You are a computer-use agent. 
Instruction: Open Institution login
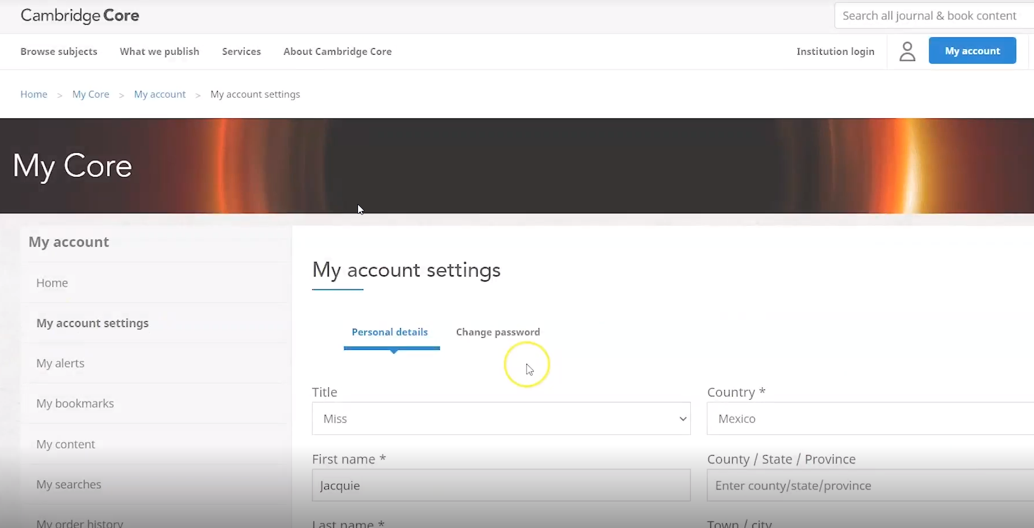pyautogui.click(x=835, y=51)
